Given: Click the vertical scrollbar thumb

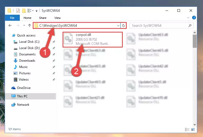Looking at the screenshot, I should pyautogui.click(x=195, y=41).
